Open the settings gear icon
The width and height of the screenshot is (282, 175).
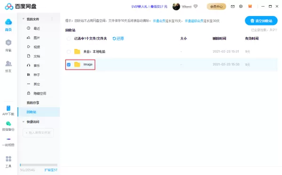click(241, 7)
